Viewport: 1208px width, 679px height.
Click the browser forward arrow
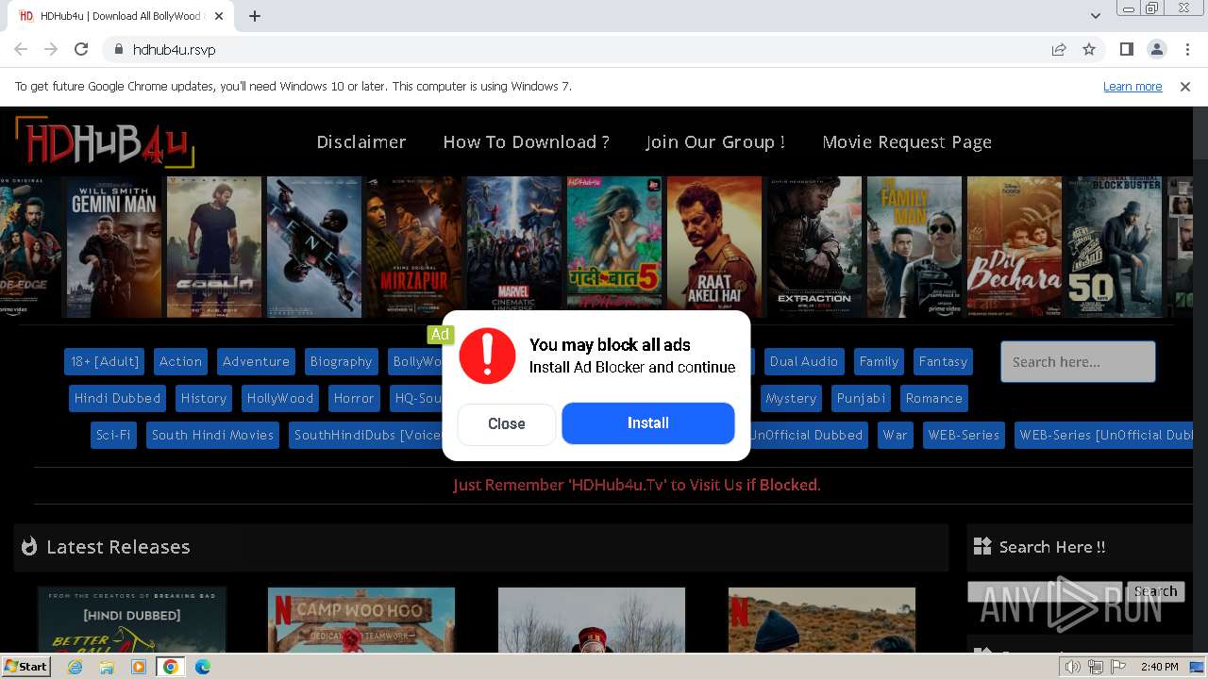[51, 49]
